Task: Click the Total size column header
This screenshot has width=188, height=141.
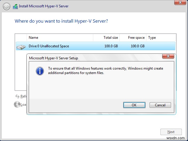Action: tap(106, 38)
